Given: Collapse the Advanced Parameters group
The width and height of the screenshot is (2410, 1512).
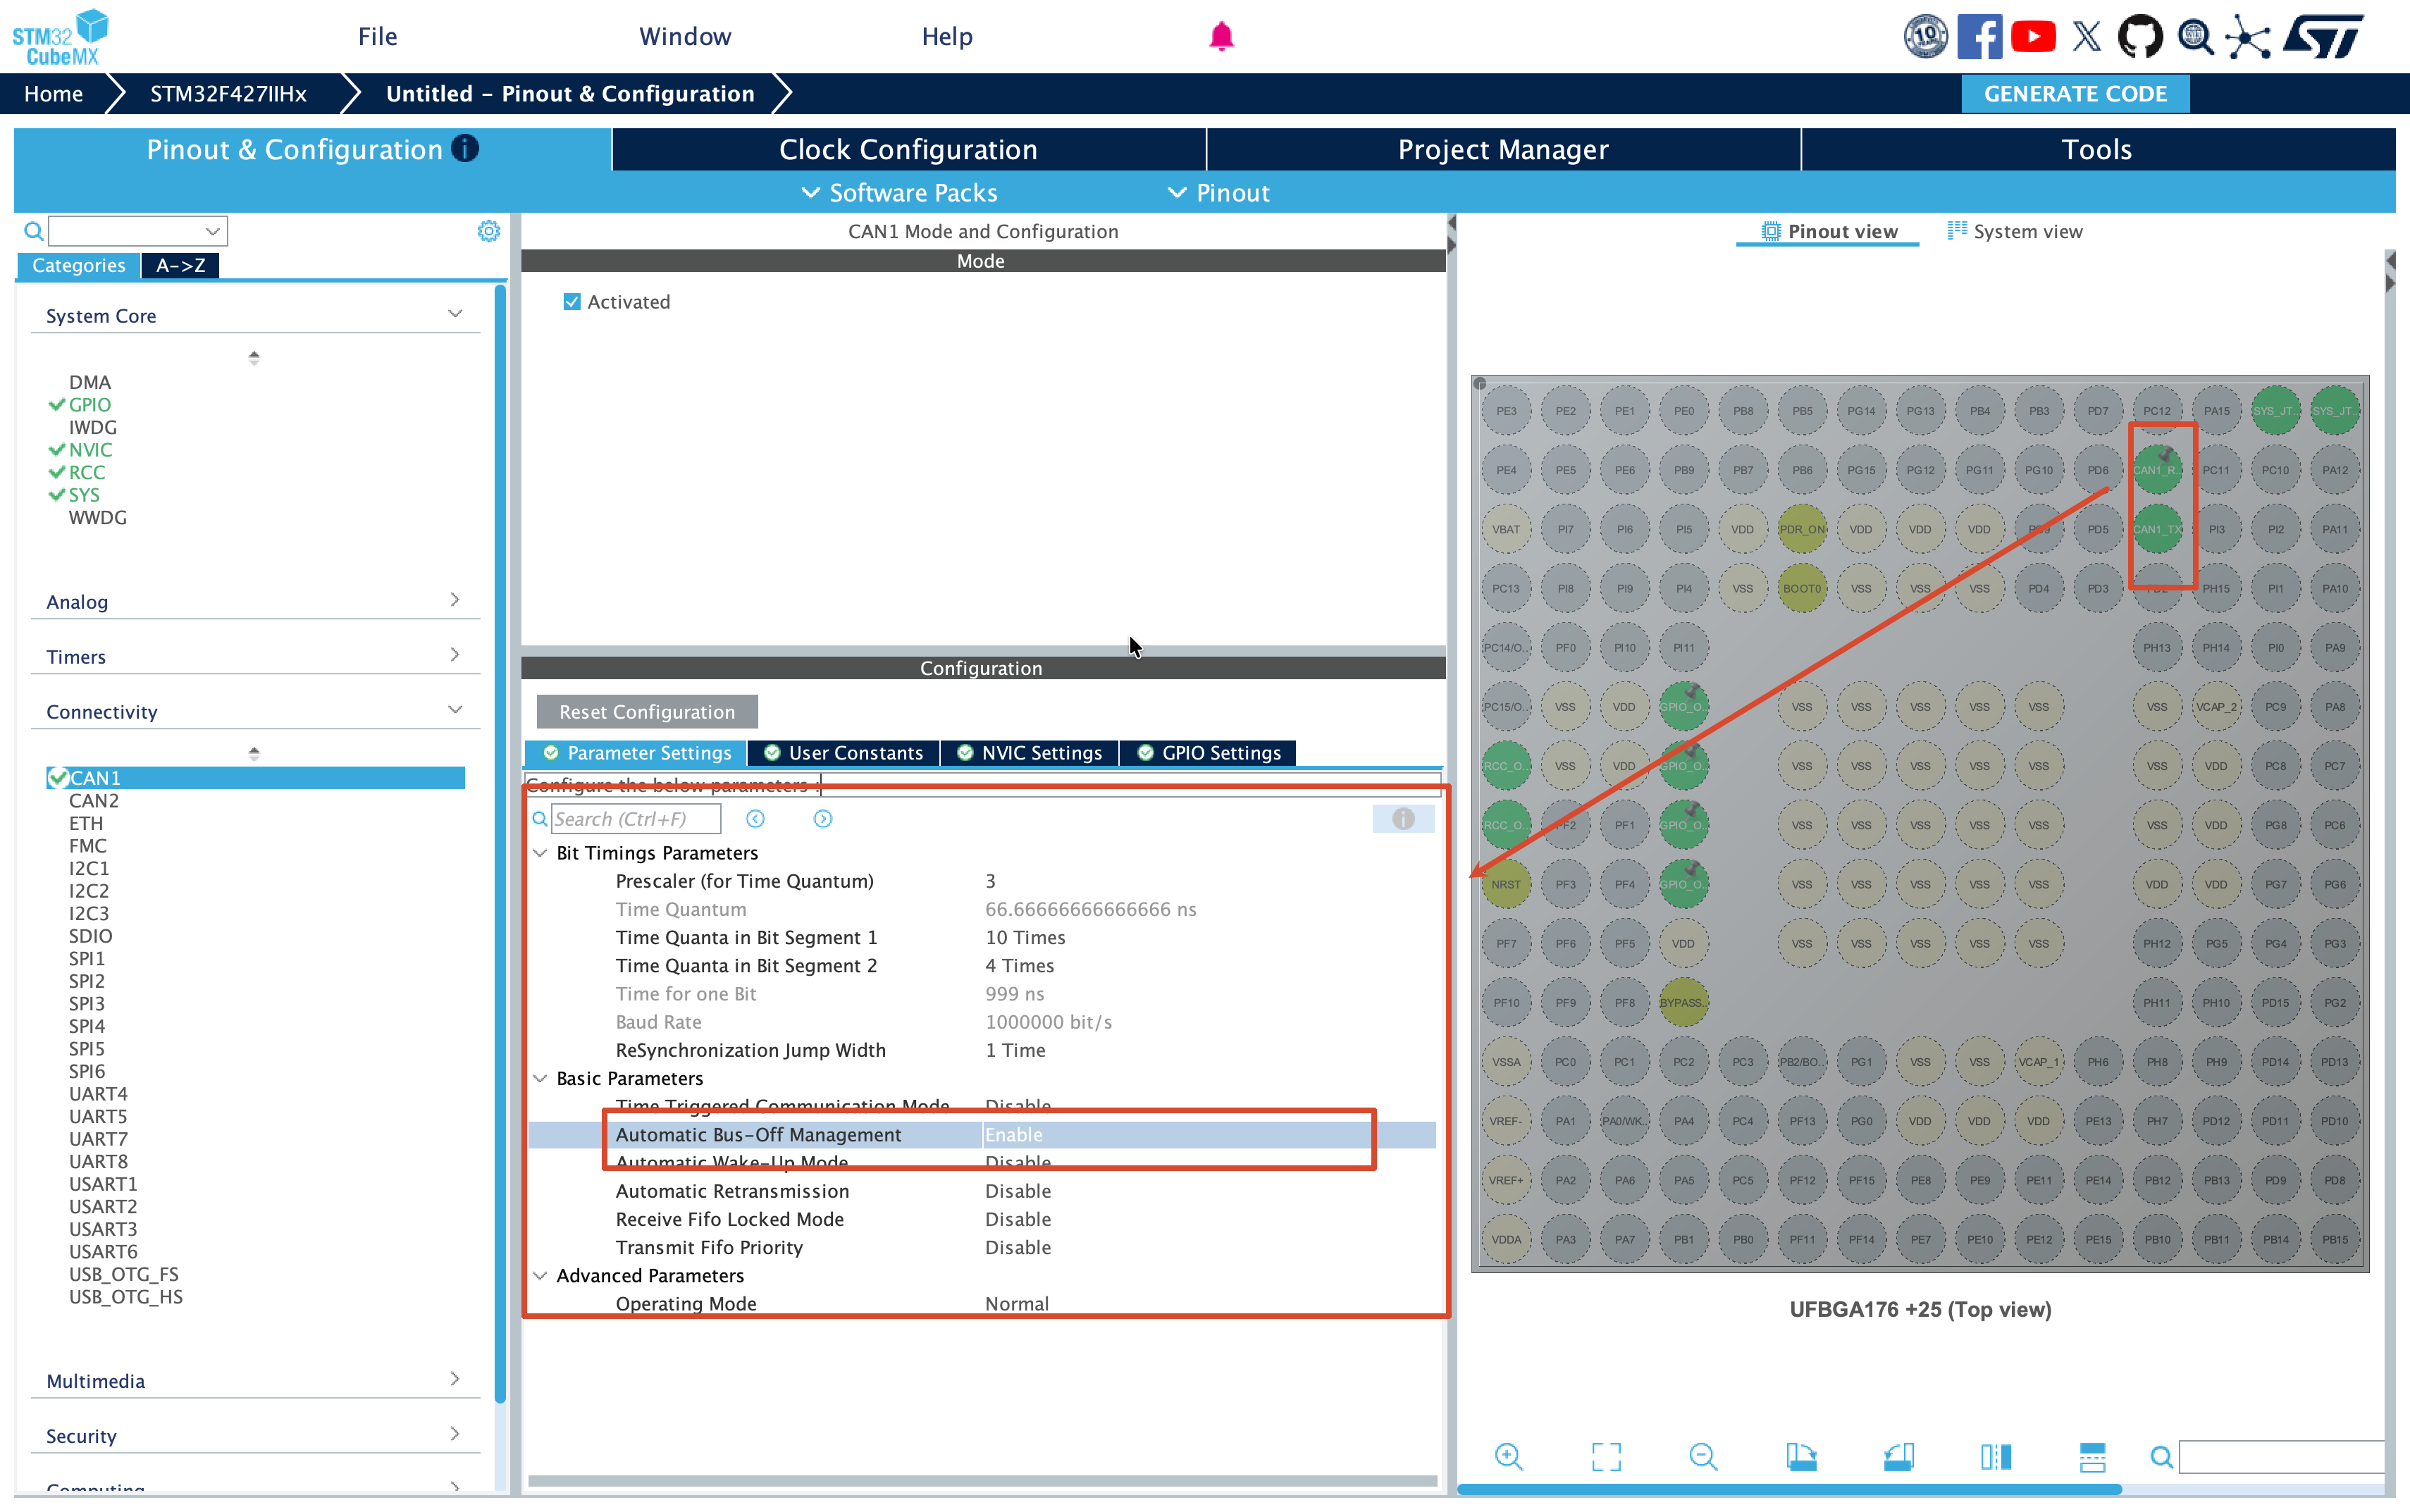Looking at the screenshot, I should point(540,1276).
